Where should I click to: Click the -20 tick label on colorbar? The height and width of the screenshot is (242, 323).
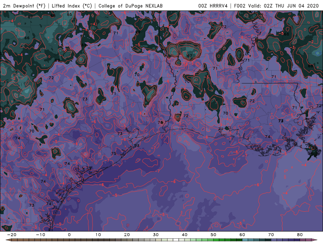pyautogui.click(x=12, y=235)
